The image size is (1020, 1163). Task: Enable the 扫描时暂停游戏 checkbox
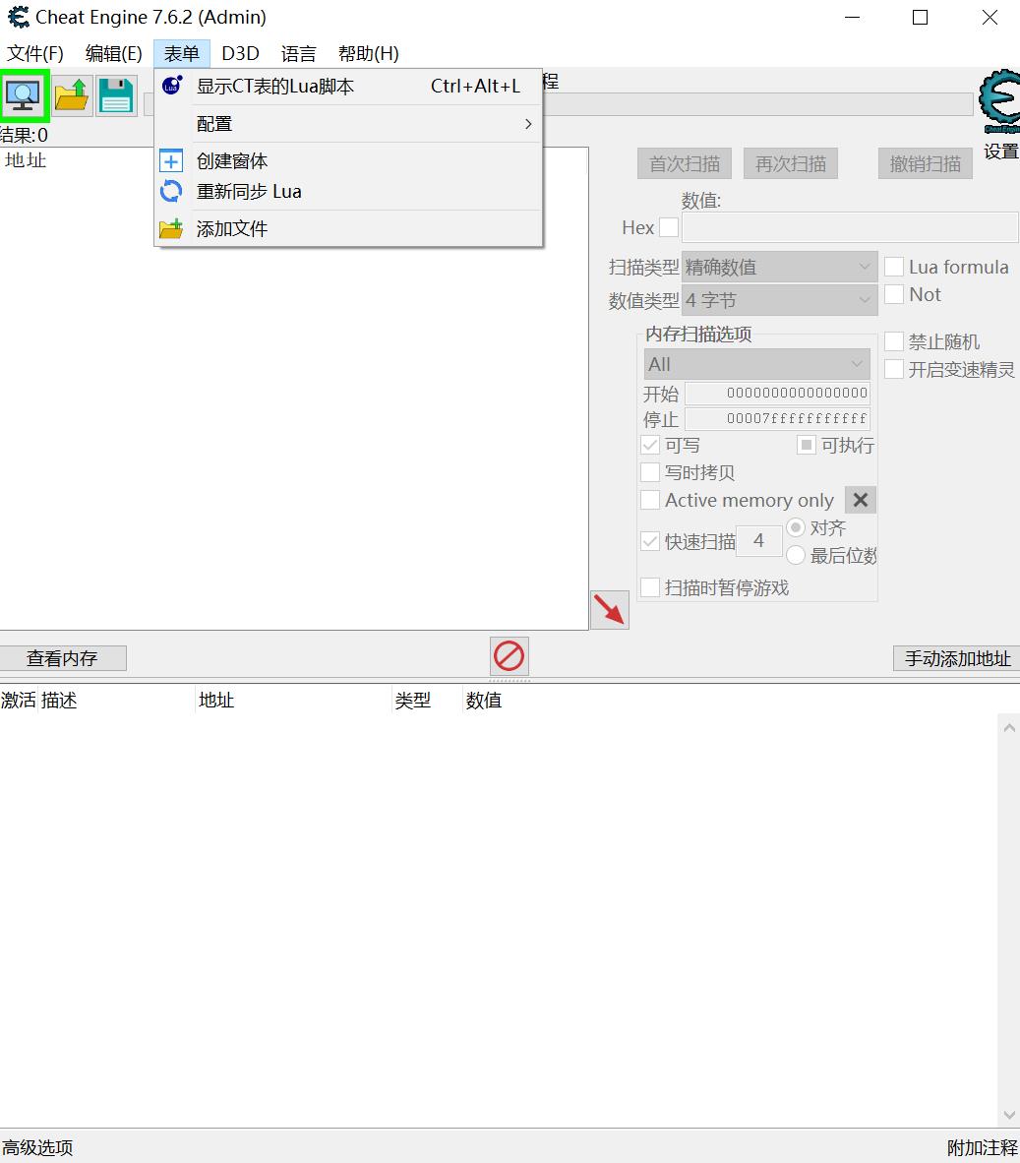click(650, 587)
